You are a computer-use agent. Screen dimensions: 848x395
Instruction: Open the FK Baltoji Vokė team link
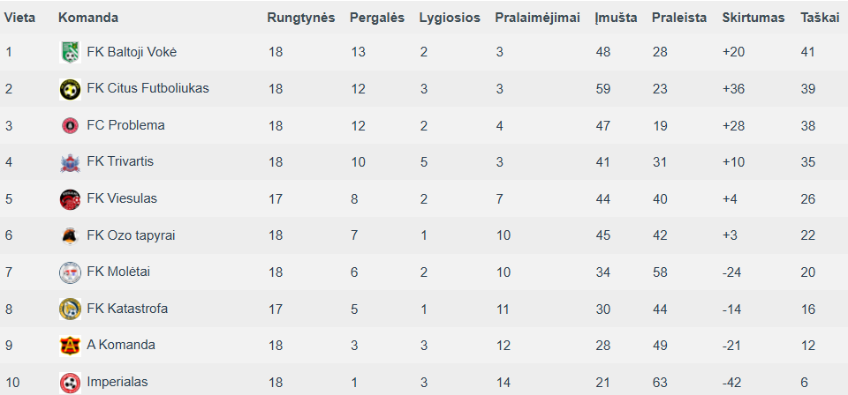(132, 52)
